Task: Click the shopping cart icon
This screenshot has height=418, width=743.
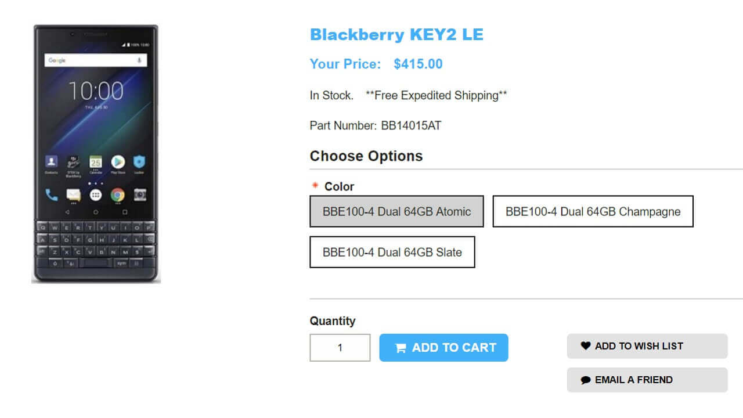Action: [x=401, y=348]
